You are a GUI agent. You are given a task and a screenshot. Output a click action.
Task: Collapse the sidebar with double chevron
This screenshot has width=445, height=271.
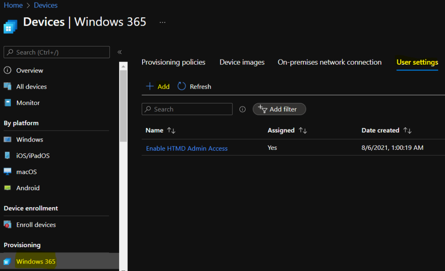click(x=120, y=52)
